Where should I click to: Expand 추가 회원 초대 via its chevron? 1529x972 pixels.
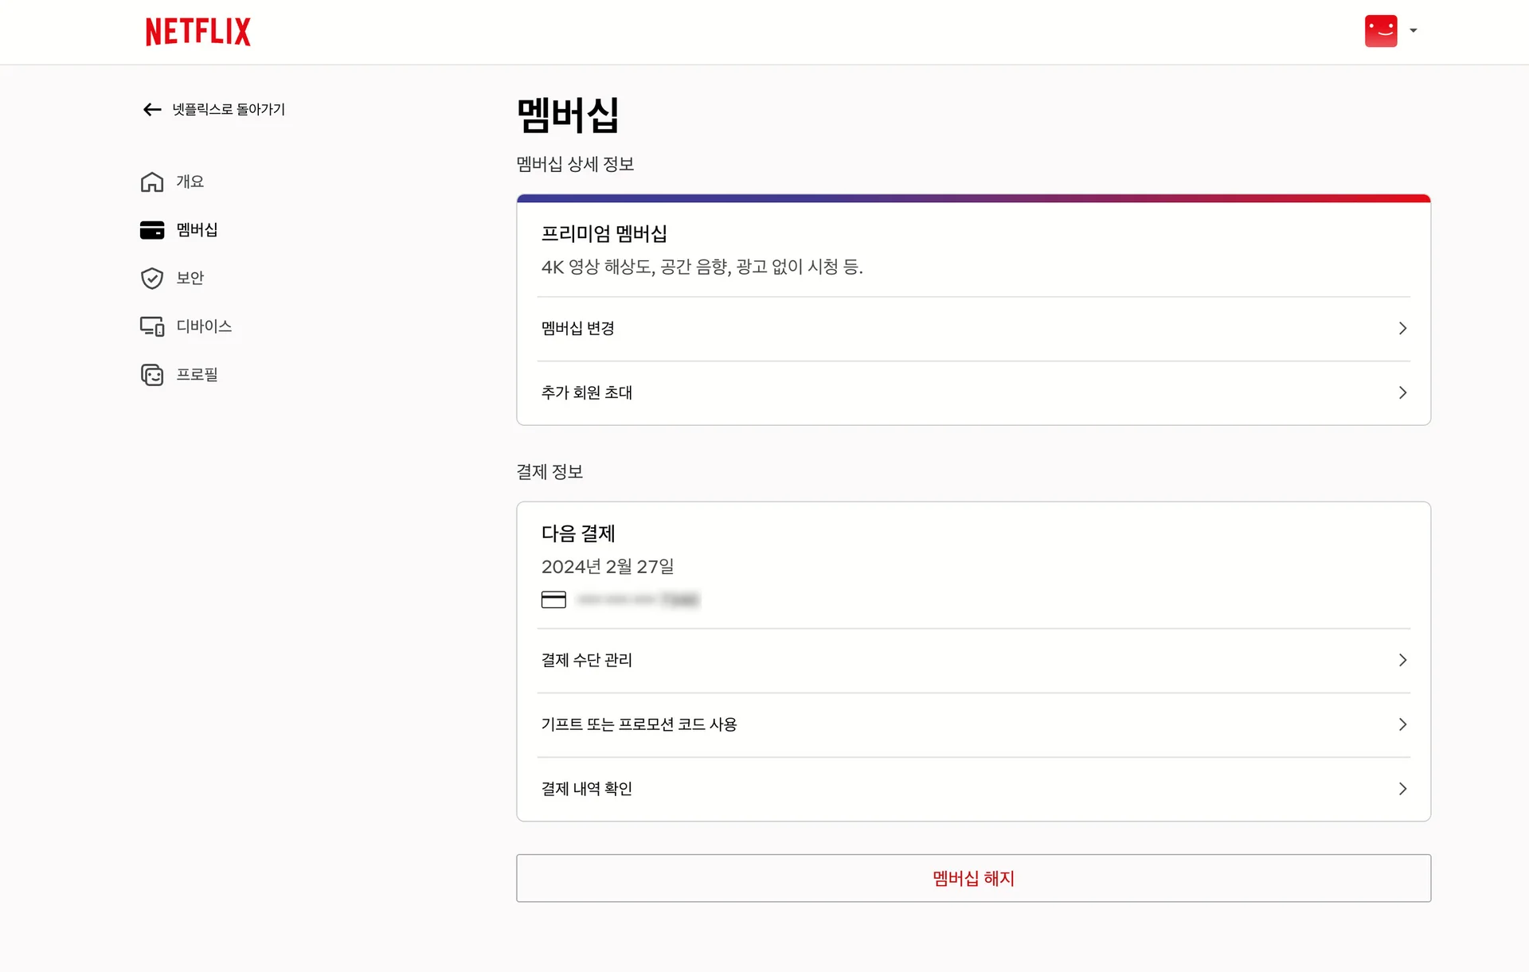[1402, 392]
